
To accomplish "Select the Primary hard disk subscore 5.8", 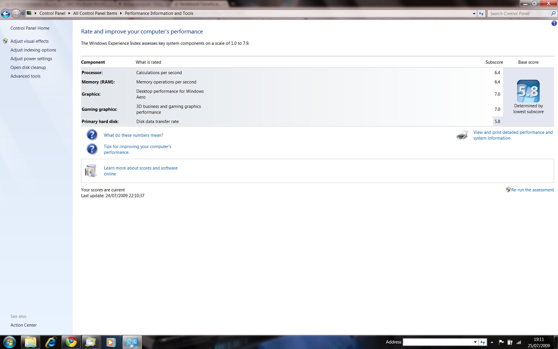I will tap(497, 121).
